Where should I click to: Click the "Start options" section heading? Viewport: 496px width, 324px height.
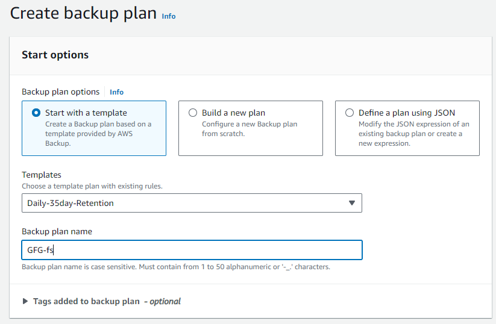point(55,55)
